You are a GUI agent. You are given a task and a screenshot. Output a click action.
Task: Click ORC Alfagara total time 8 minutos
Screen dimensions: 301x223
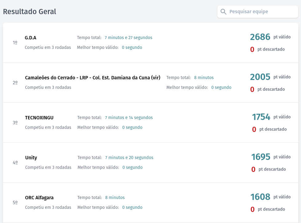(x=115, y=197)
